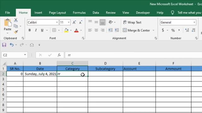Open the Font settings dialog launcher

pyautogui.click(x=83, y=38)
